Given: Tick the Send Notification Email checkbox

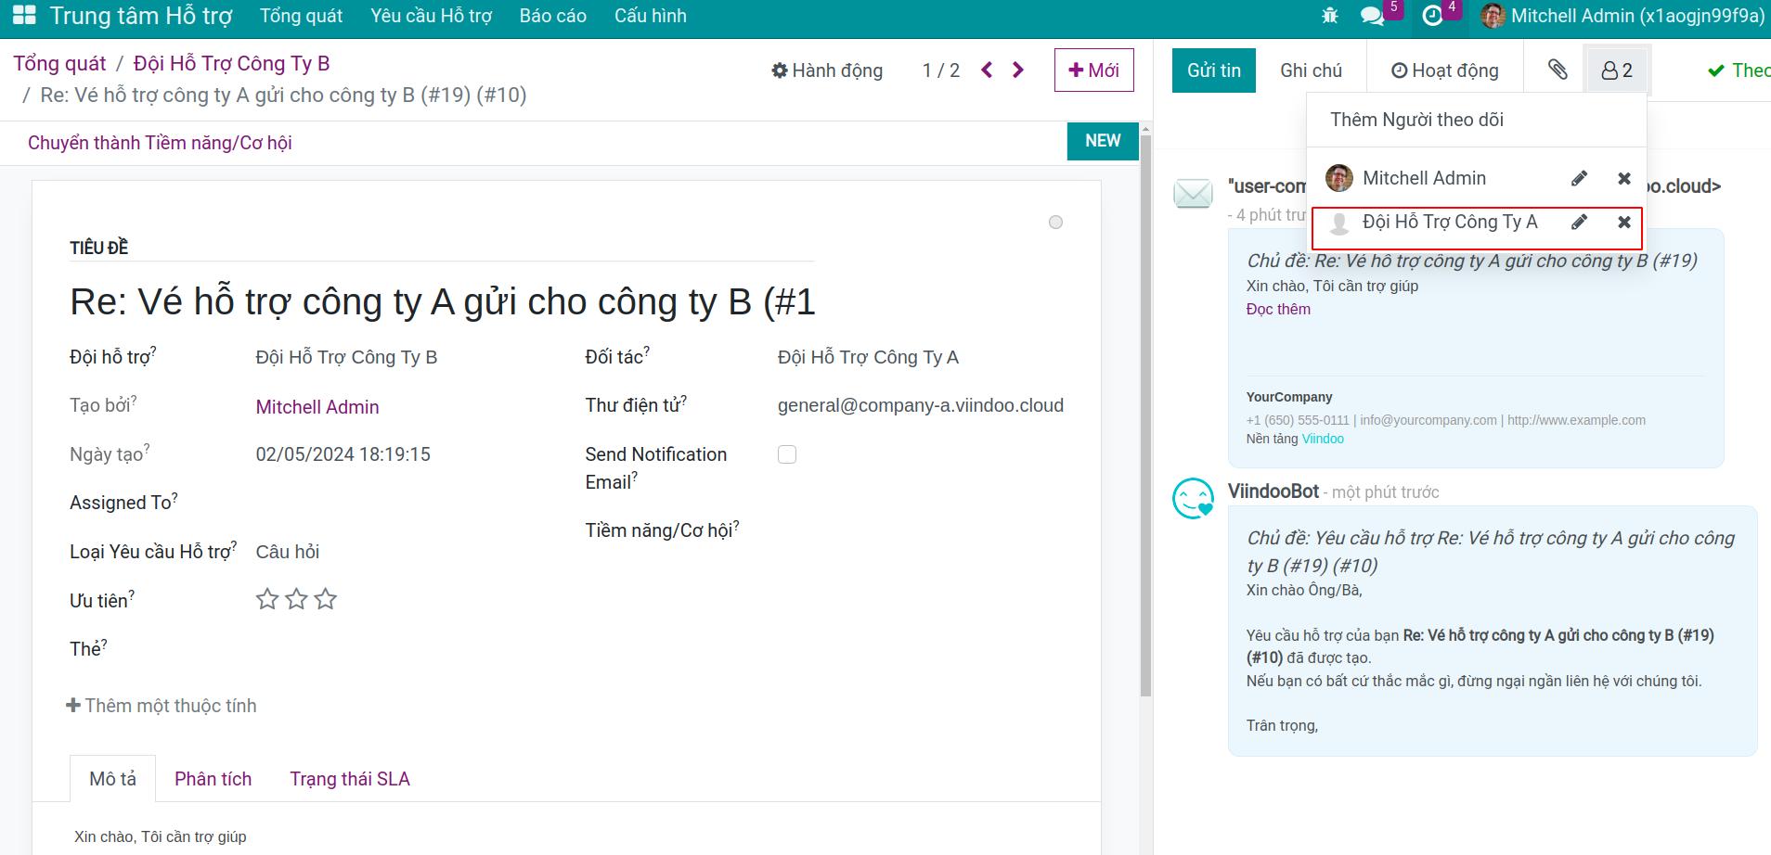Looking at the screenshot, I should click(787, 454).
